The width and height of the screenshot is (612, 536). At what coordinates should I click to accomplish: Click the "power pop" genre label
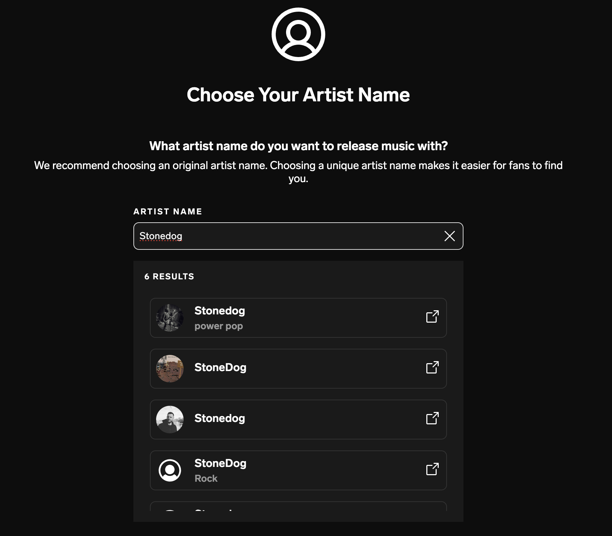(x=219, y=326)
